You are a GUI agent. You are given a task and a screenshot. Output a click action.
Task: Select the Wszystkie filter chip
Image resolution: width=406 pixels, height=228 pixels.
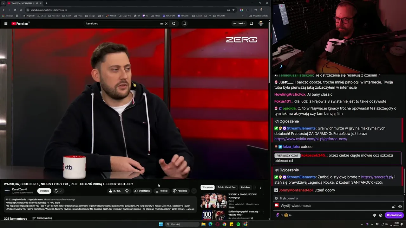click(207, 187)
